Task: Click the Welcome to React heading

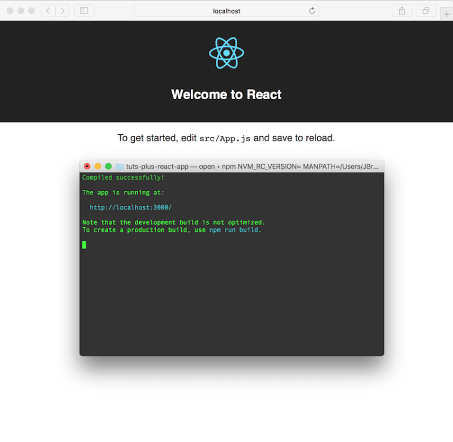Action: [x=226, y=95]
